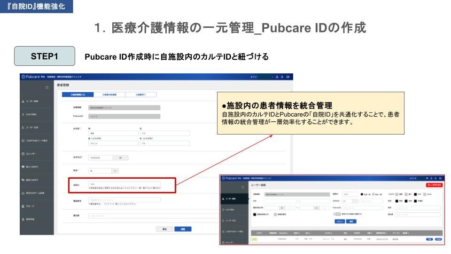This screenshot has width=451, height=254.
Task: Open bell icon in user search window header
Action: (435, 178)
